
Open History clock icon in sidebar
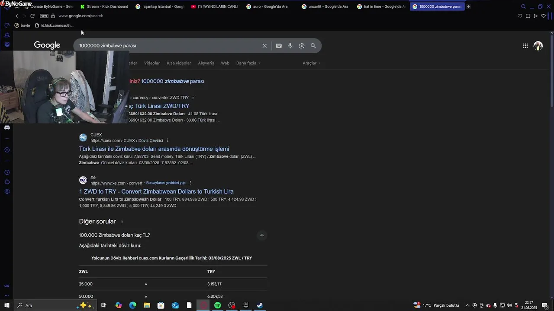(x=7, y=172)
